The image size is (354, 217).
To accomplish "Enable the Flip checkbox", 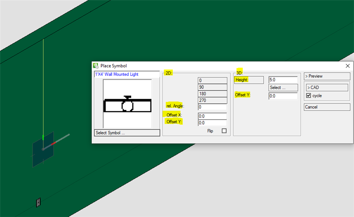I will click(x=224, y=131).
